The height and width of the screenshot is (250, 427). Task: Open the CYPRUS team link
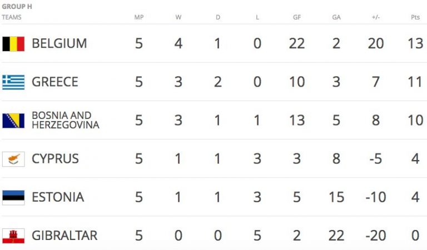tap(55, 159)
